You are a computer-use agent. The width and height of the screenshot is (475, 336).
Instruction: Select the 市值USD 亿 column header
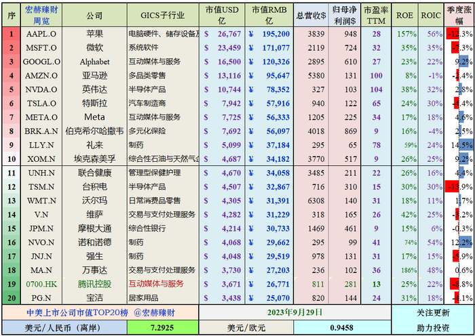click(x=222, y=15)
